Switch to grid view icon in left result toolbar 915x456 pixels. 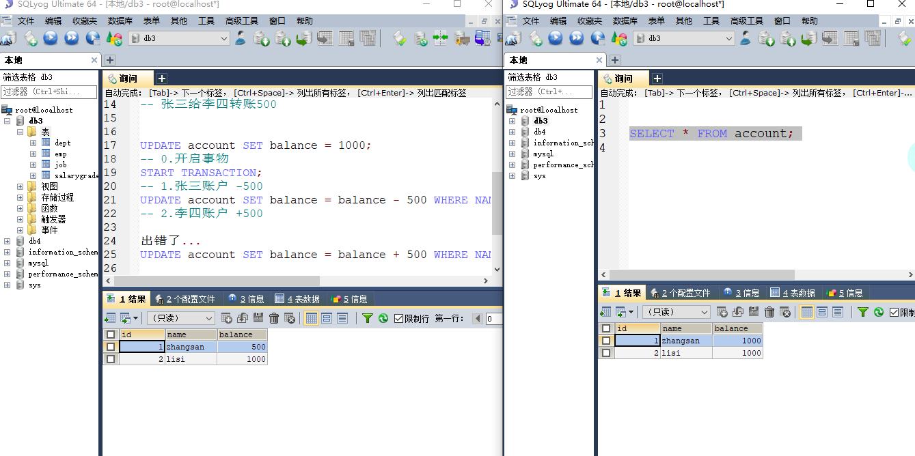pyautogui.click(x=311, y=318)
